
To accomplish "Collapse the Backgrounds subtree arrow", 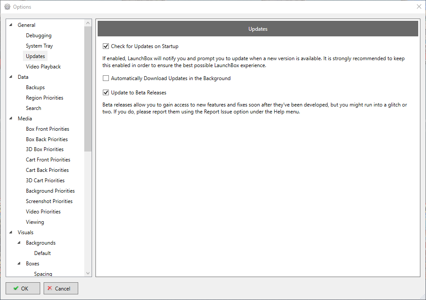I will pos(19,242).
